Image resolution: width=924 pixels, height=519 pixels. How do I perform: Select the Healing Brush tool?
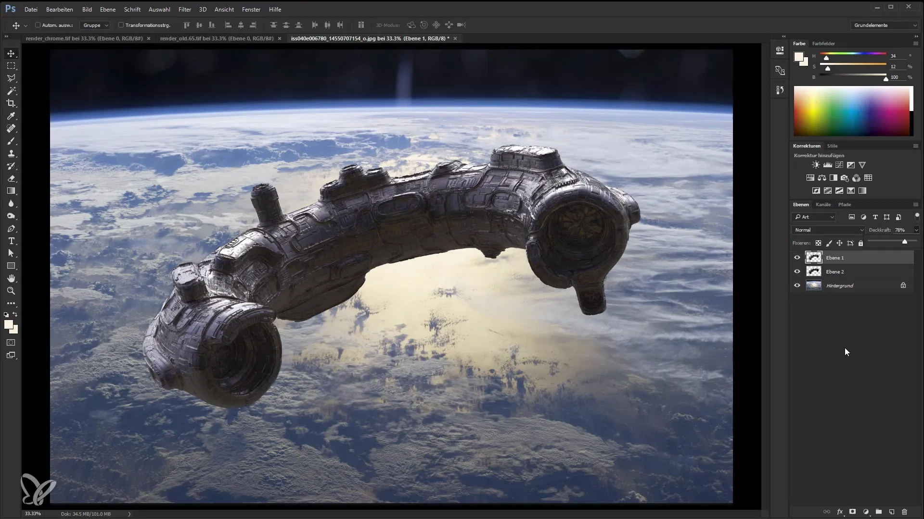click(x=11, y=128)
